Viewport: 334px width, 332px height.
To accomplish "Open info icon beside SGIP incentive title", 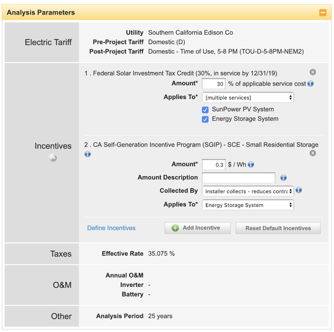I will click(88, 154).
